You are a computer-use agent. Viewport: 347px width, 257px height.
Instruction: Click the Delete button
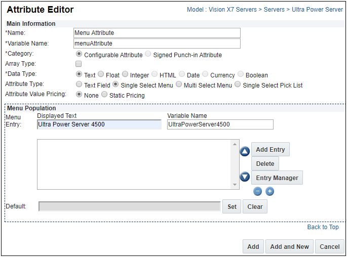[265, 164]
